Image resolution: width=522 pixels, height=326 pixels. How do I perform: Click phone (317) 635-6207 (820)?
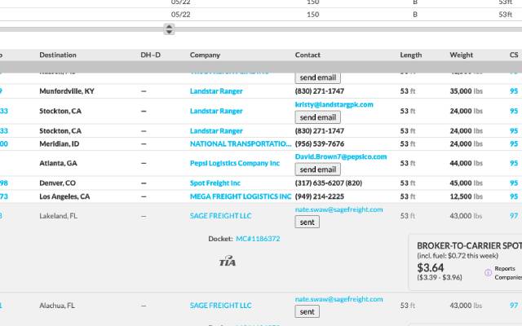click(329, 183)
